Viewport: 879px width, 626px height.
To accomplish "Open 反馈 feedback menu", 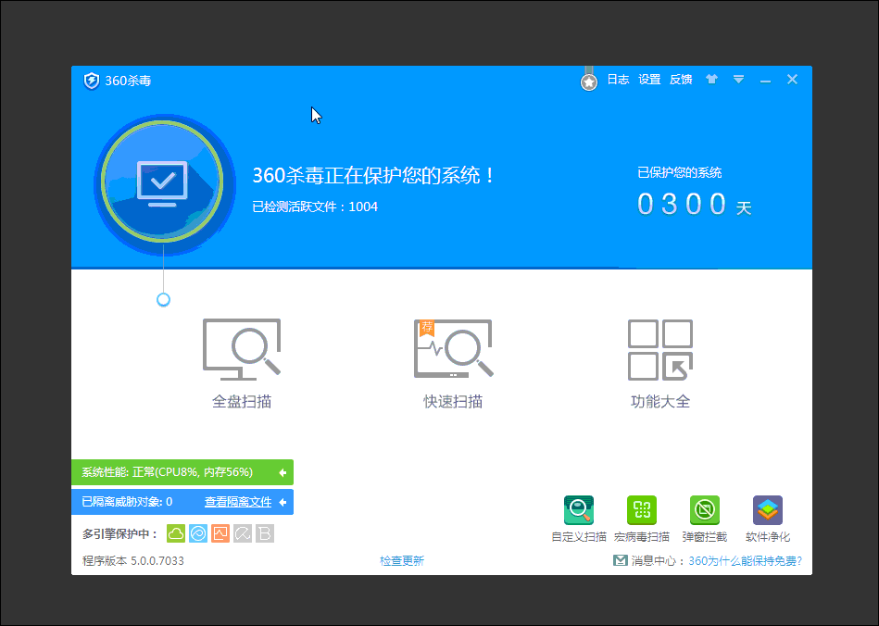I will (681, 80).
